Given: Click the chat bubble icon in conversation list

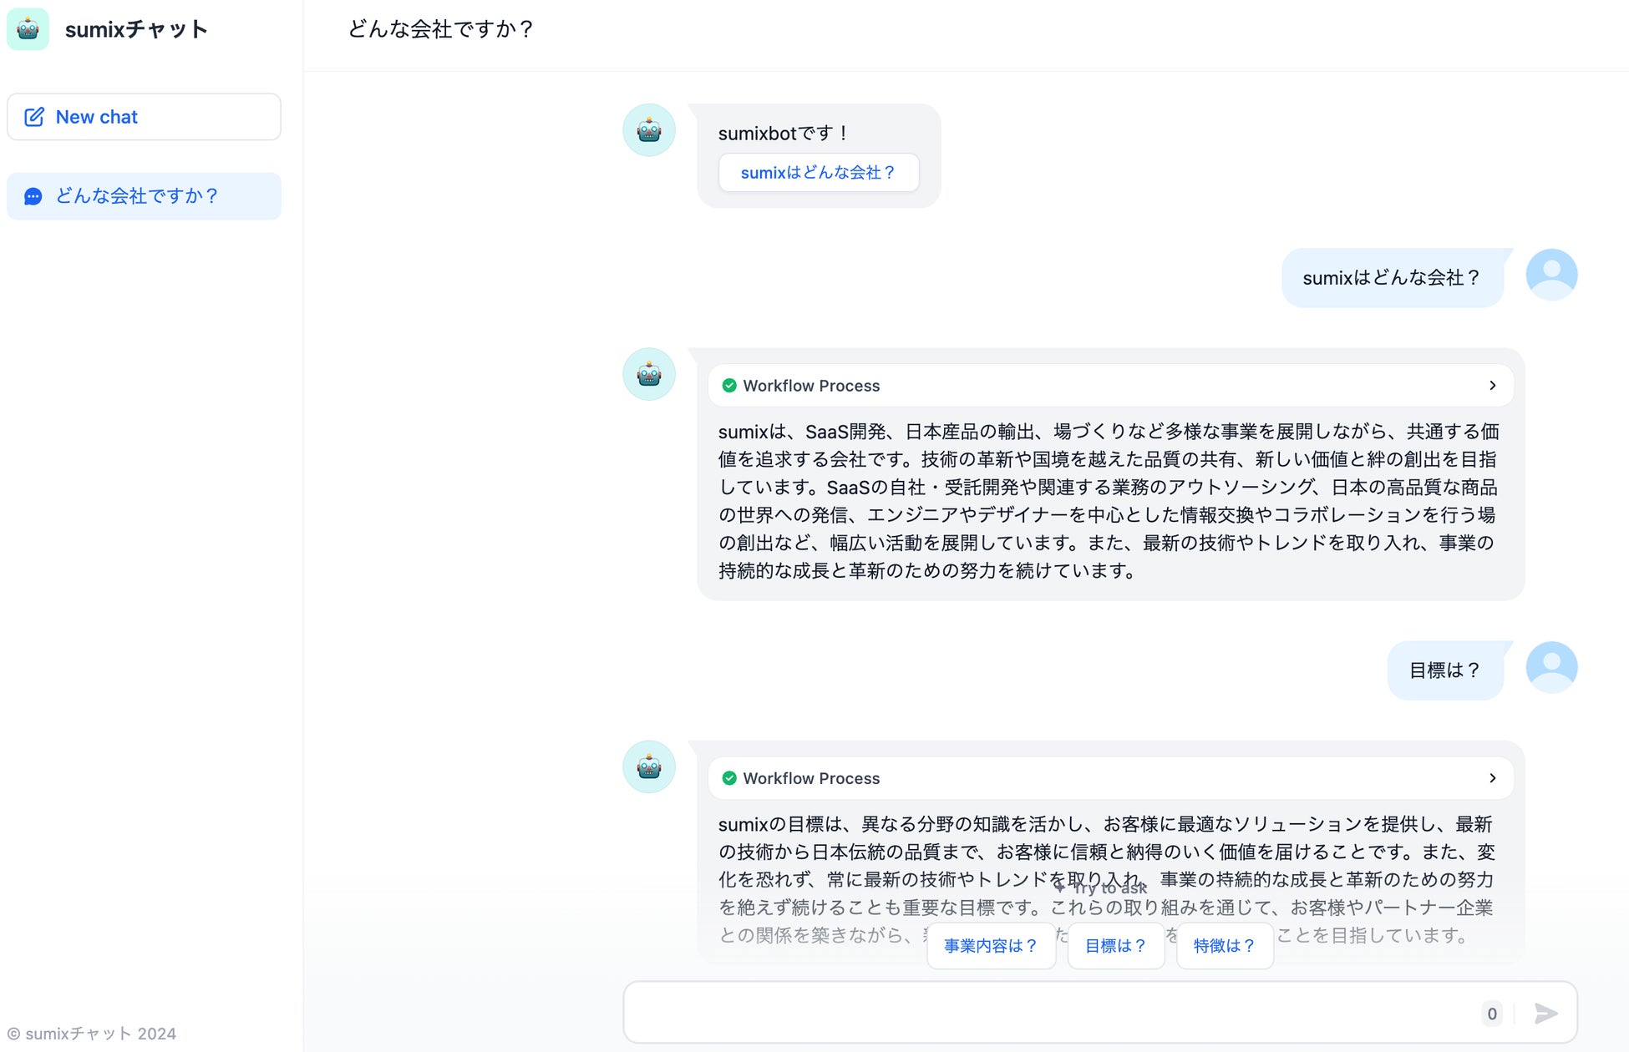Looking at the screenshot, I should [33, 196].
